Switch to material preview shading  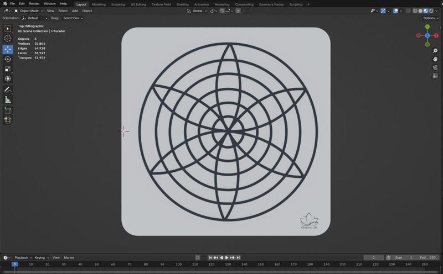(426, 11)
